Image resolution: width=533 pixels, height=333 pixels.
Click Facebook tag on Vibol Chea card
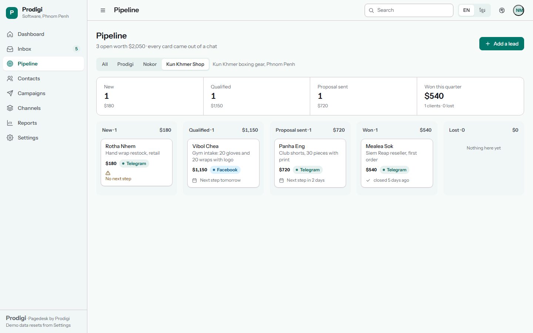[x=225, y=170]
